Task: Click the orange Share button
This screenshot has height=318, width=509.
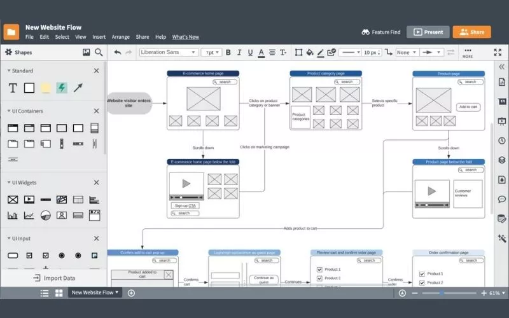Action: click(471, 32)
